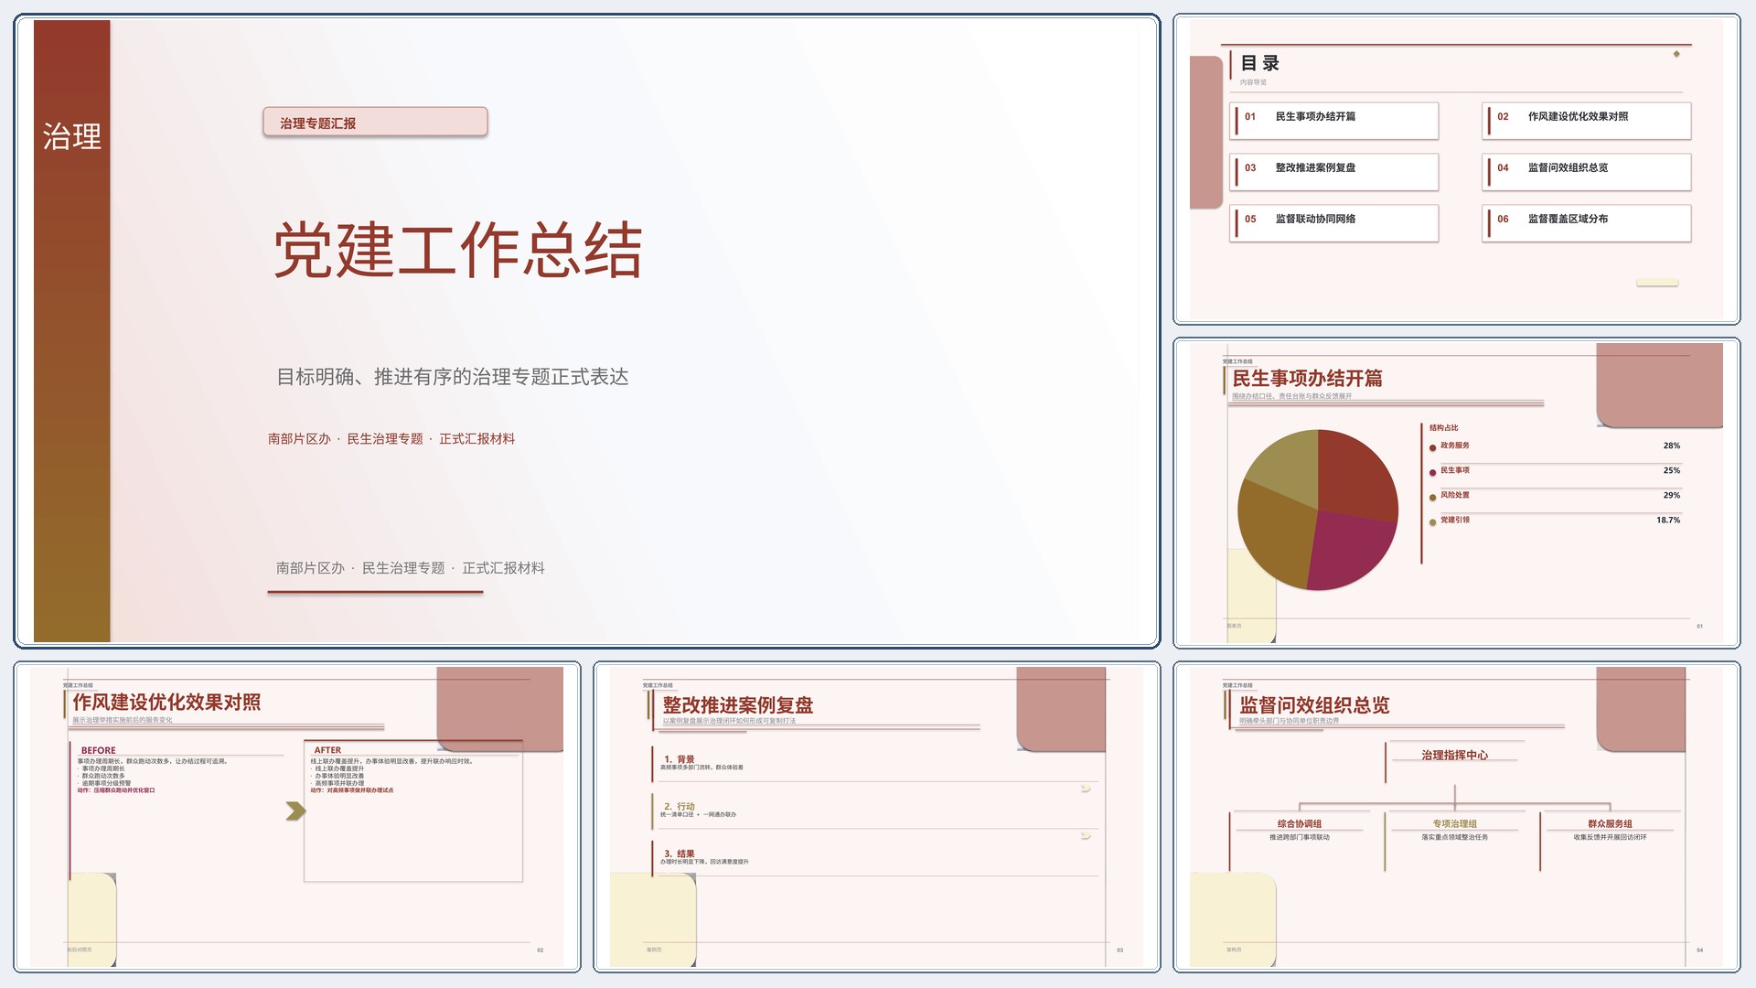Image resolution: width=1756 pixels, height=988 pixels.
Task: Click the 民生事项办结开篇 slide title
Action: tap(1307, 378)
